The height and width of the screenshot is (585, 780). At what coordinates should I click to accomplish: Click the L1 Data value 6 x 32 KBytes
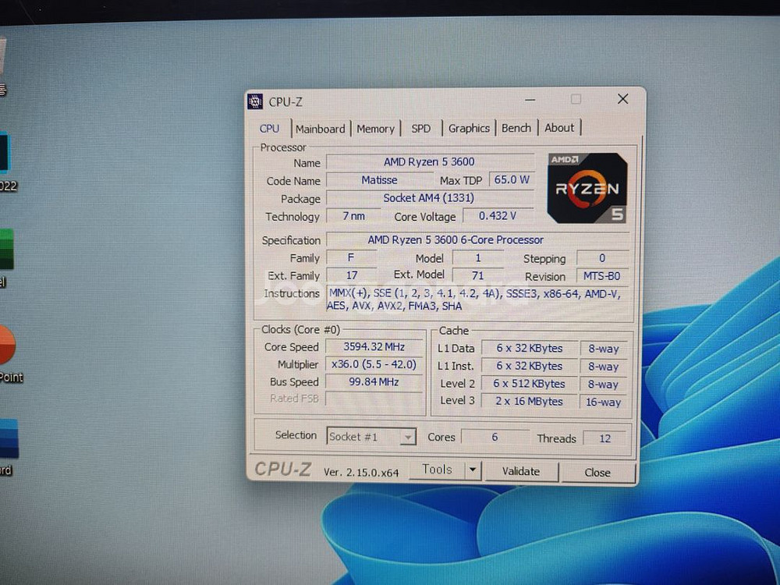(530, 348)
